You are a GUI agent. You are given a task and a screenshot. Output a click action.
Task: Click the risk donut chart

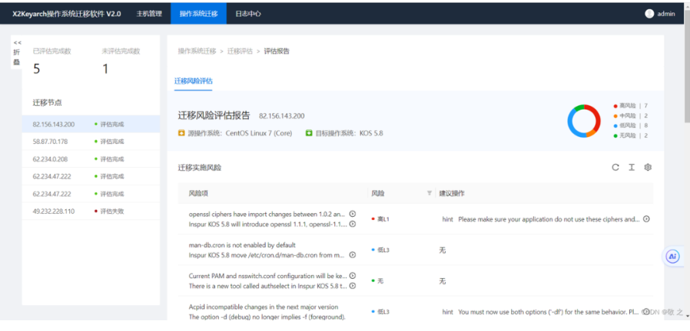click(584, 121)
